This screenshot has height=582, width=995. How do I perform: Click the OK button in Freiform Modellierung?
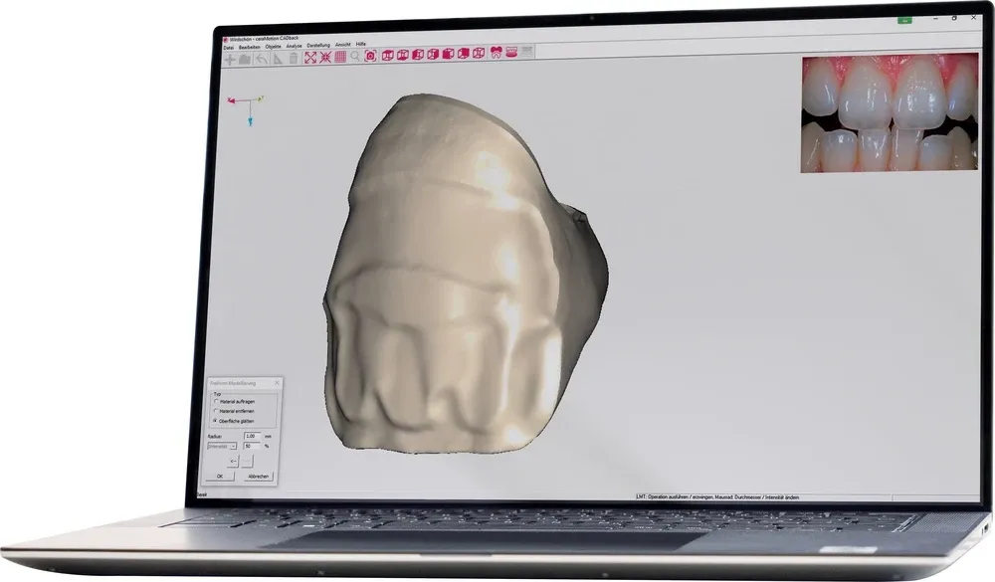[x=219, y=476]
